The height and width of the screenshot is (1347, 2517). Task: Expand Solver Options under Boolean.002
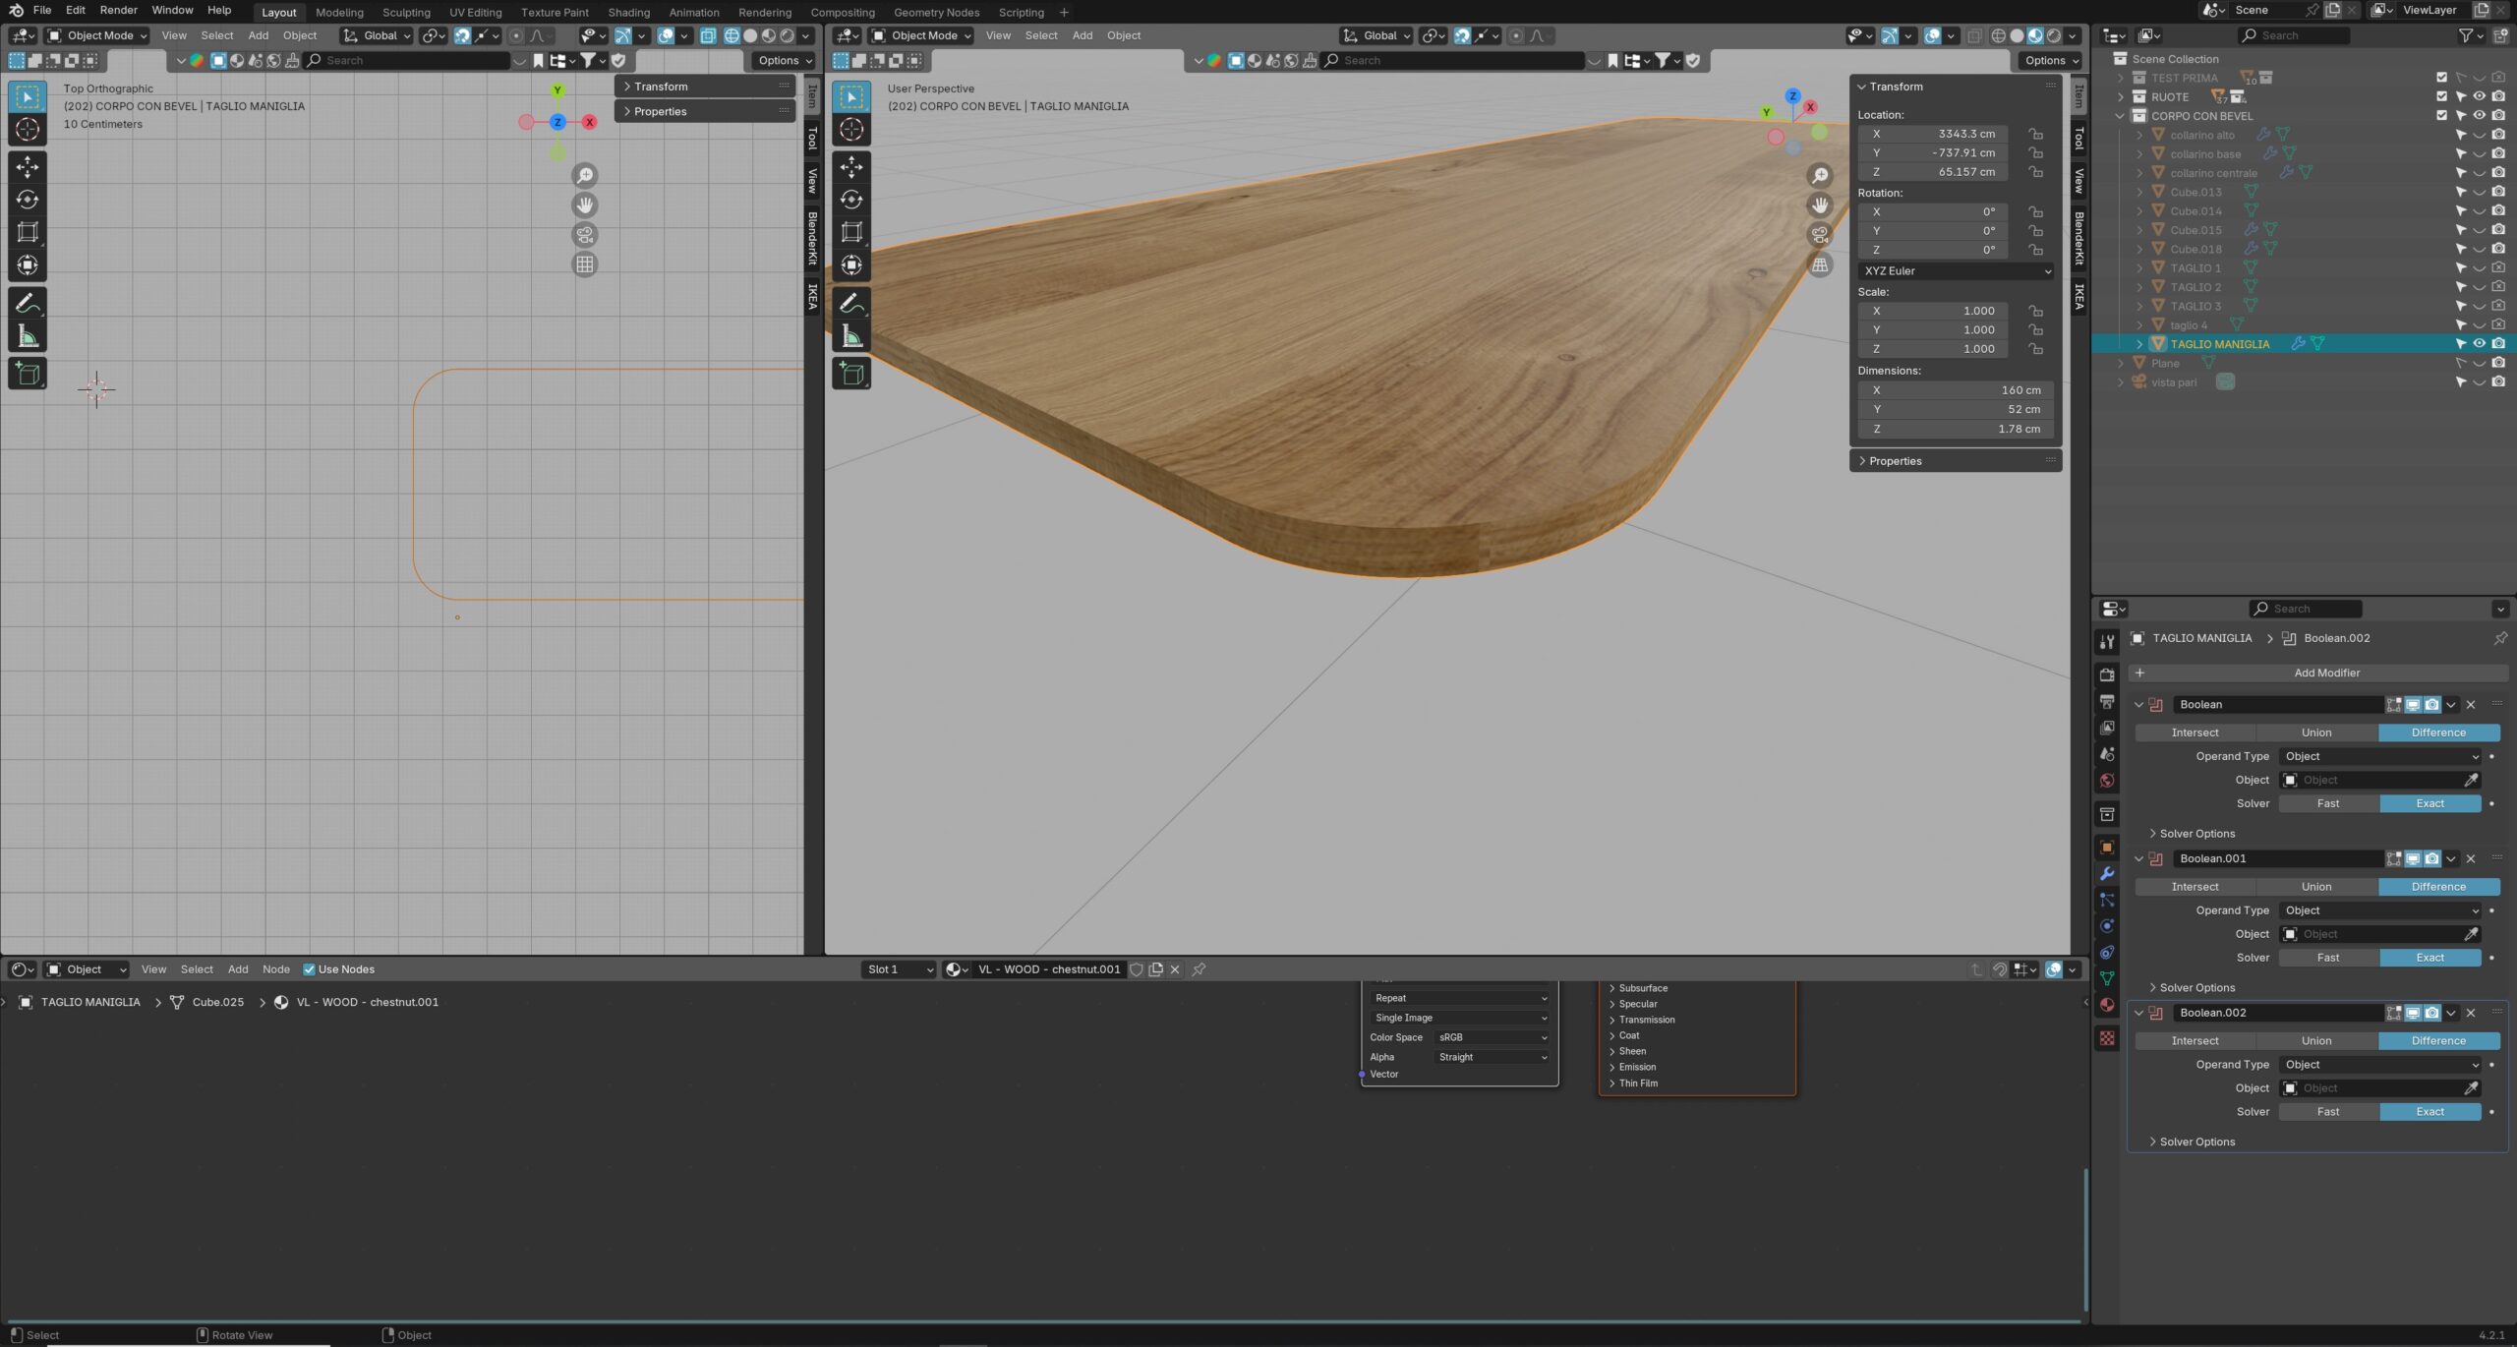[x=2196, y=1142]
